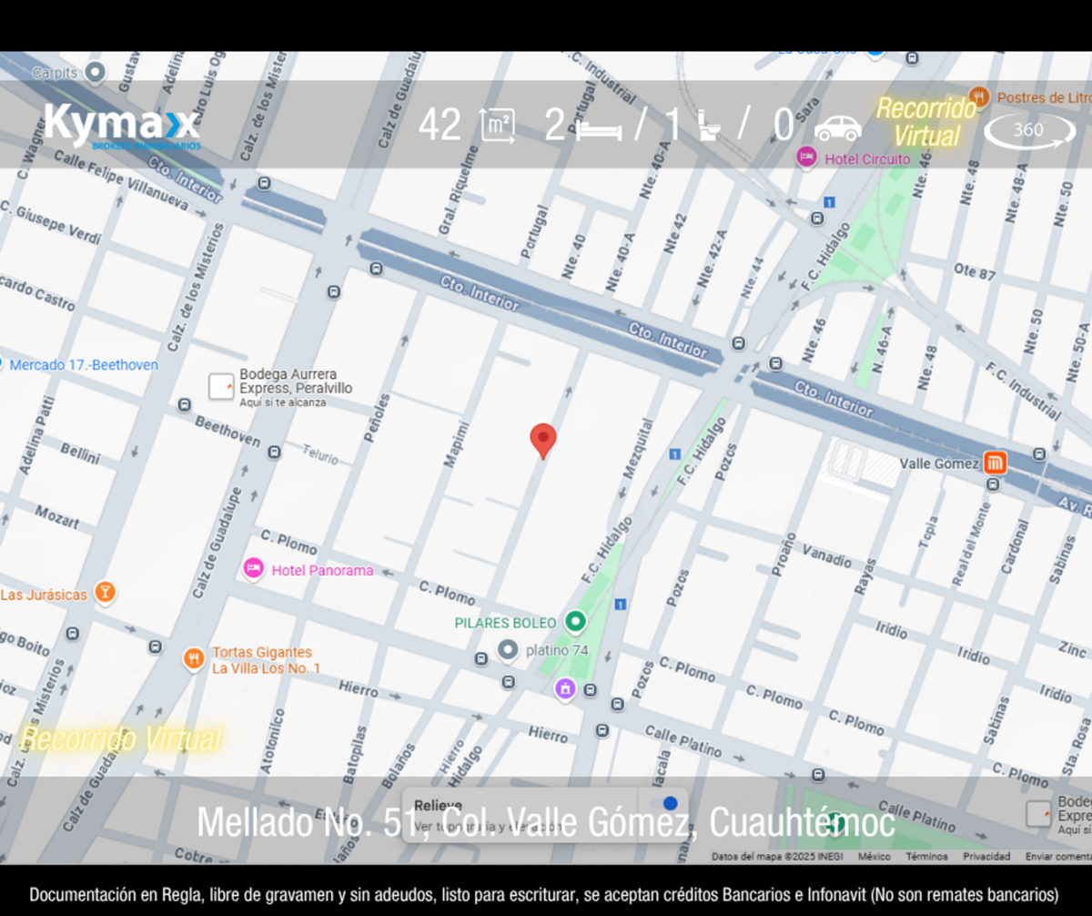Open the Términos link

pos(926,857)
